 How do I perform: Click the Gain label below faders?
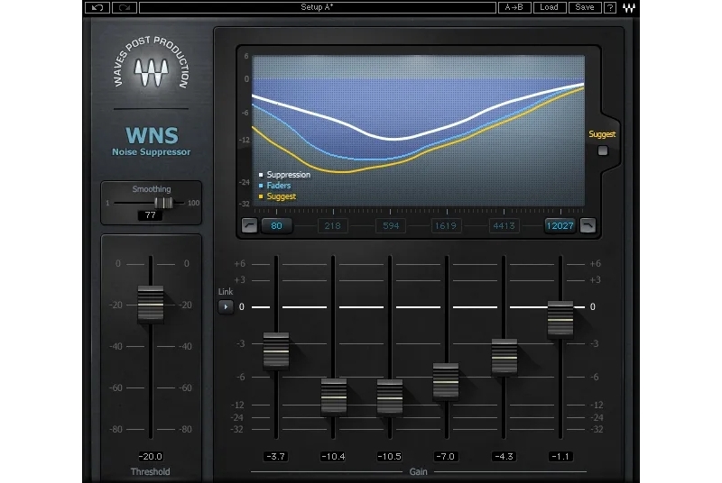pyautogui.click(x=418, y=471)
